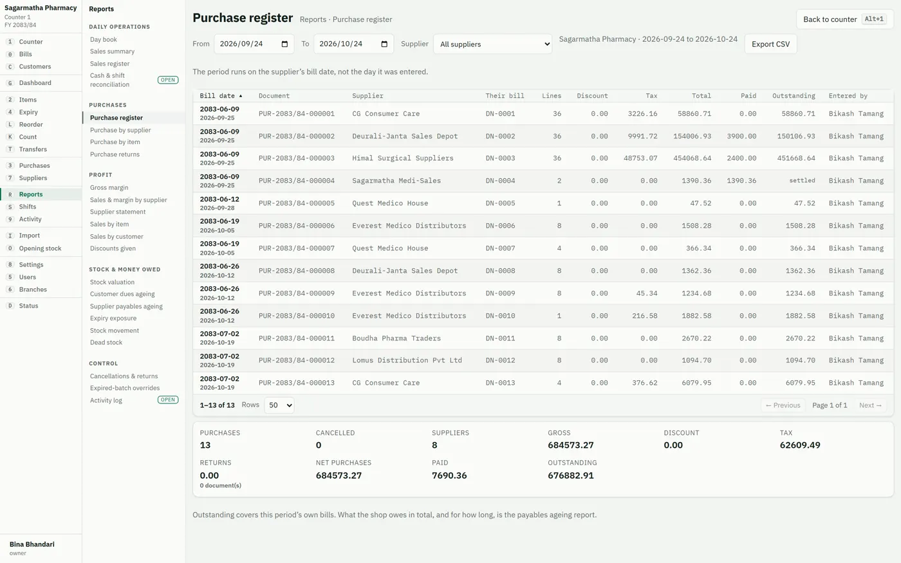Click the Their bill column header
The width and height of the screenshot is (901, 563).
pyautogui.click(x=505, y=96)
